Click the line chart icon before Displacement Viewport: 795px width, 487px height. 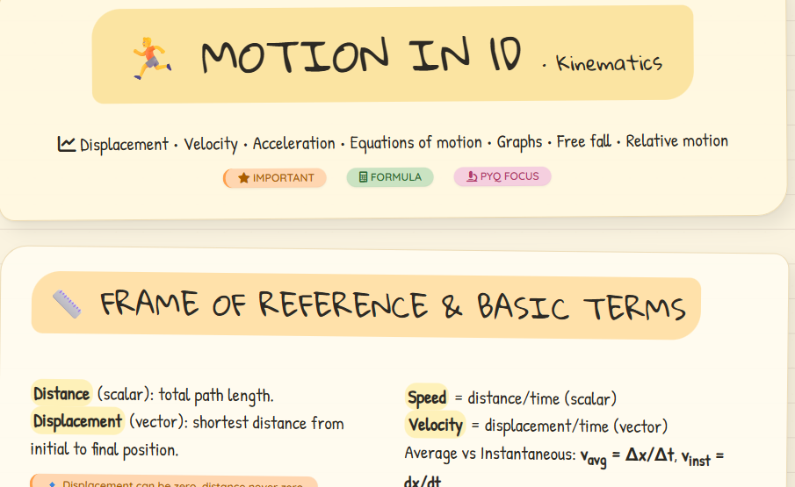(67, 144)
